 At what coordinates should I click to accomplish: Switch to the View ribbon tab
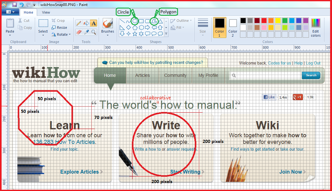pyautogui.click(x=46, y=12)
